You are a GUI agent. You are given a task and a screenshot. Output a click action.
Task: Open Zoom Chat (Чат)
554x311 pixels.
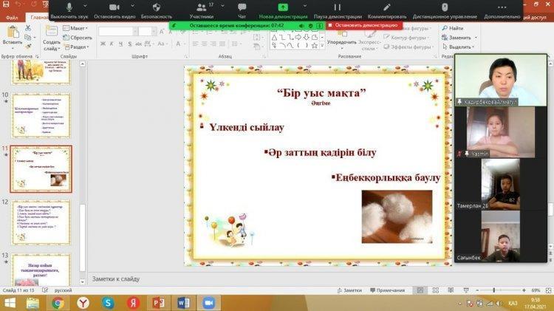click(242, 10)
